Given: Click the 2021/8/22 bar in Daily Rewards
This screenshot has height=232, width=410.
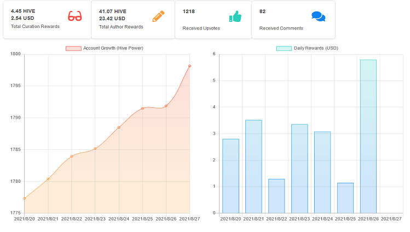Looking at the screenshot, I should click(276, 196).
